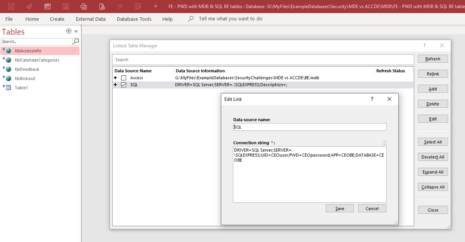This screenshot has height=242, width=465.
Task: Click Linked Table Manager help question mark
Action: (425, 45)
